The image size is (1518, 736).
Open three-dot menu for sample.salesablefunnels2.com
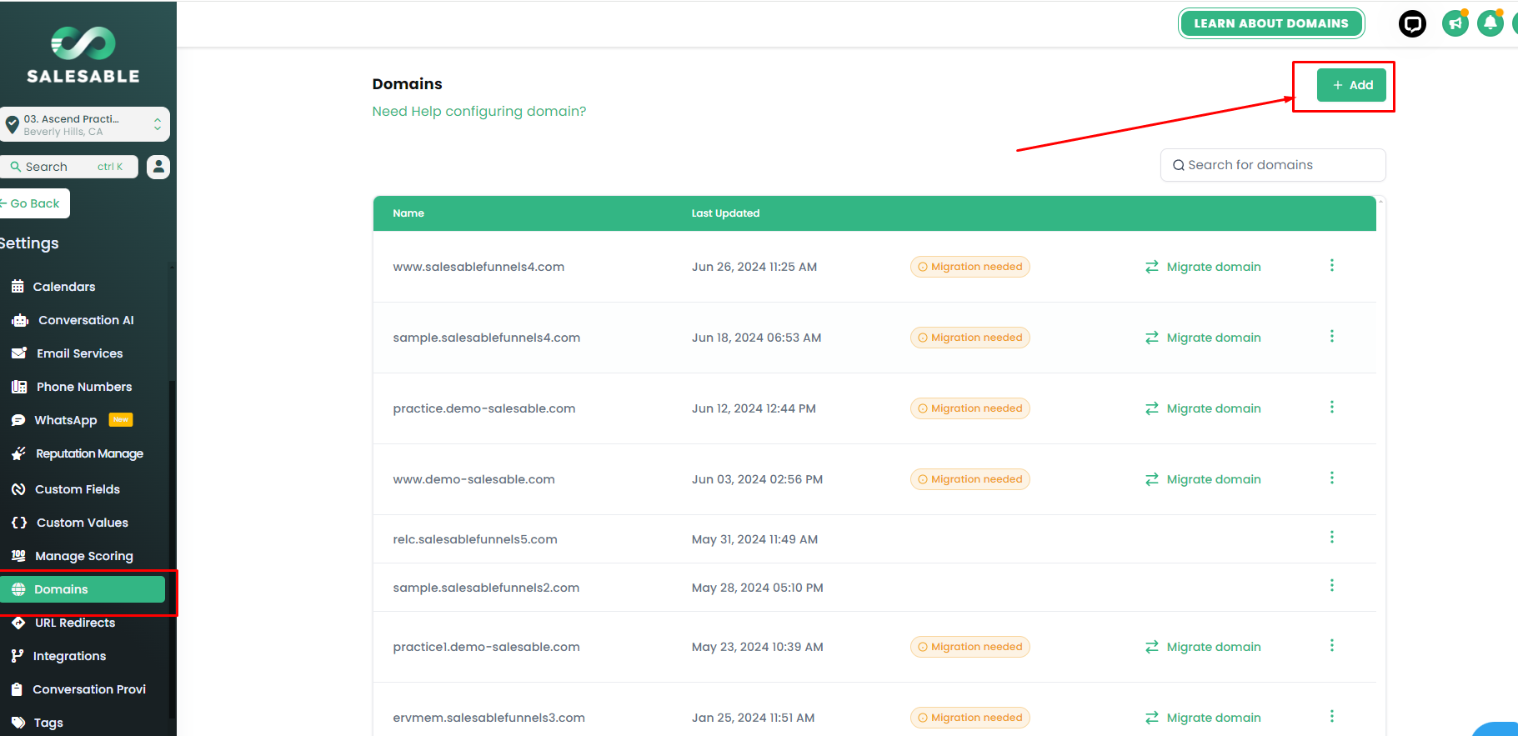[x=1331, y=585]
